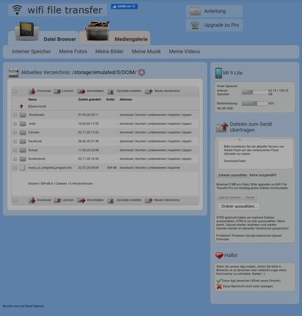Click the top Löschen delete icon
This screenshot has height=316, width=302.
coord(57,91)
